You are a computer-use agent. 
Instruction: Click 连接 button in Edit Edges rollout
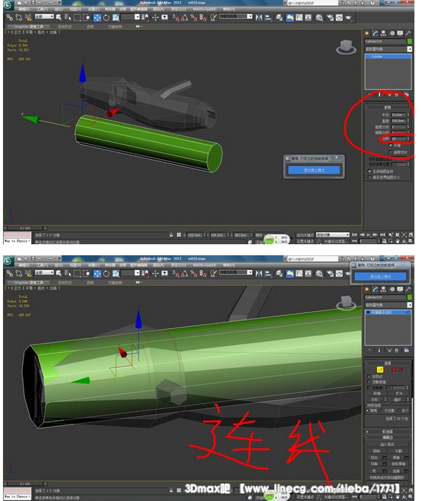point(396,471)
